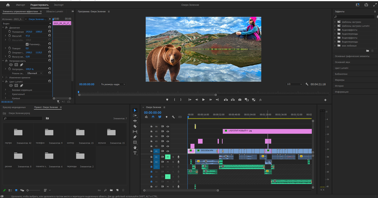This screenshot has width=378, height=198.
Task: Click the Export Frame camera icon
Action: click(240, 100)
